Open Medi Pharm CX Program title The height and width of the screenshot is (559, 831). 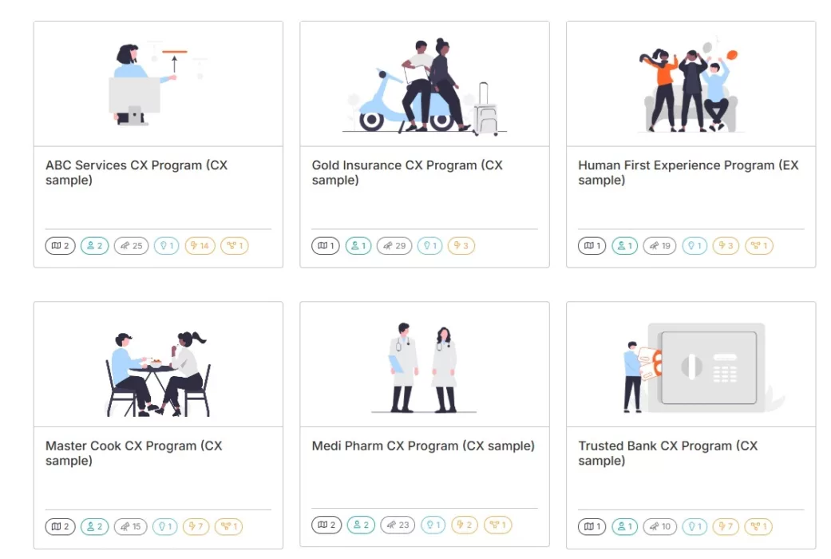click(423, 446)
